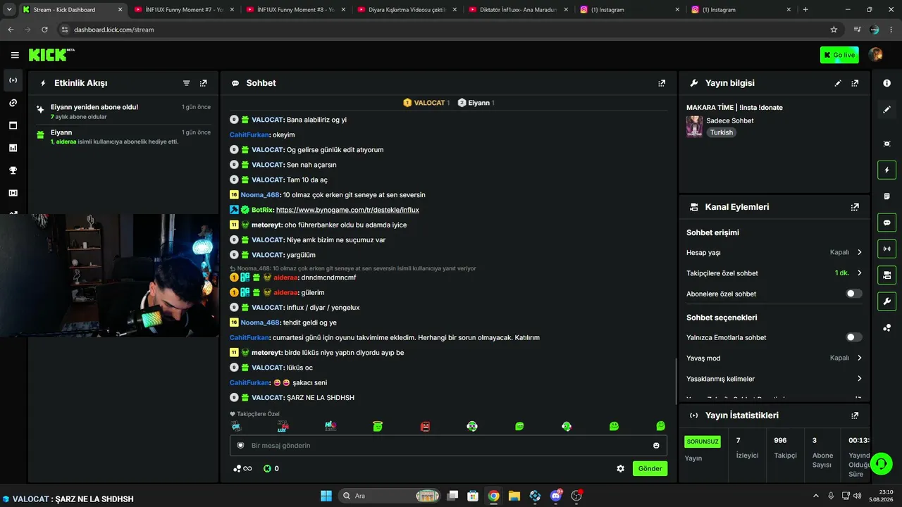Pop out the Etkinlik Akışı panel
The width and height of the screenshot is (902, 507).
204,83
